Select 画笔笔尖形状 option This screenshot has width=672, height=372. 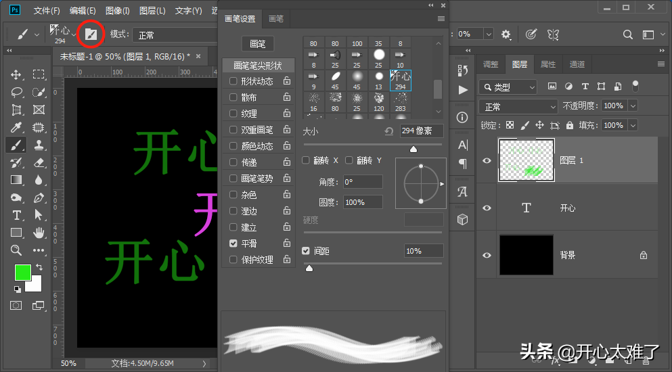click(x=258, y=66)
